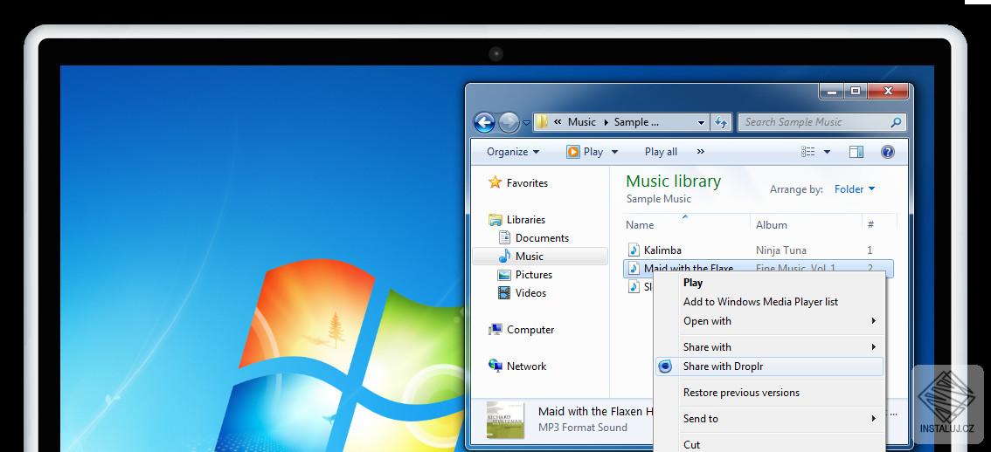Open Arrange by Folder dropdown
991x452 pixels.
(x=855, y=189)
